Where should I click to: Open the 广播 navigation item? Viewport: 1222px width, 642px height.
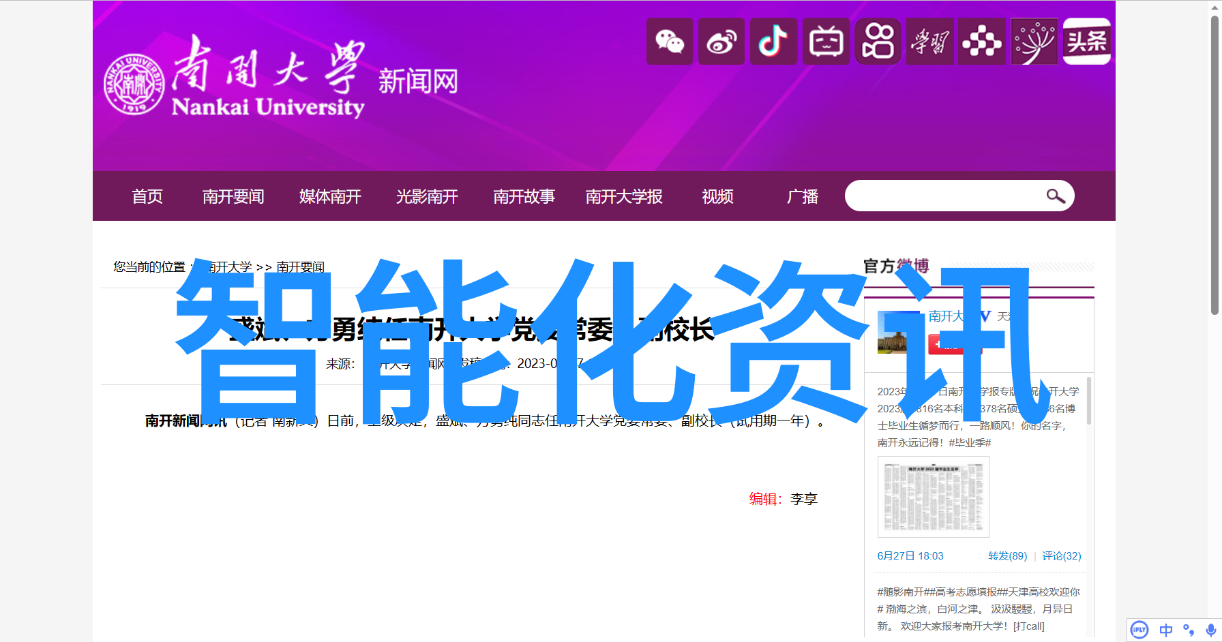[803, 196]
